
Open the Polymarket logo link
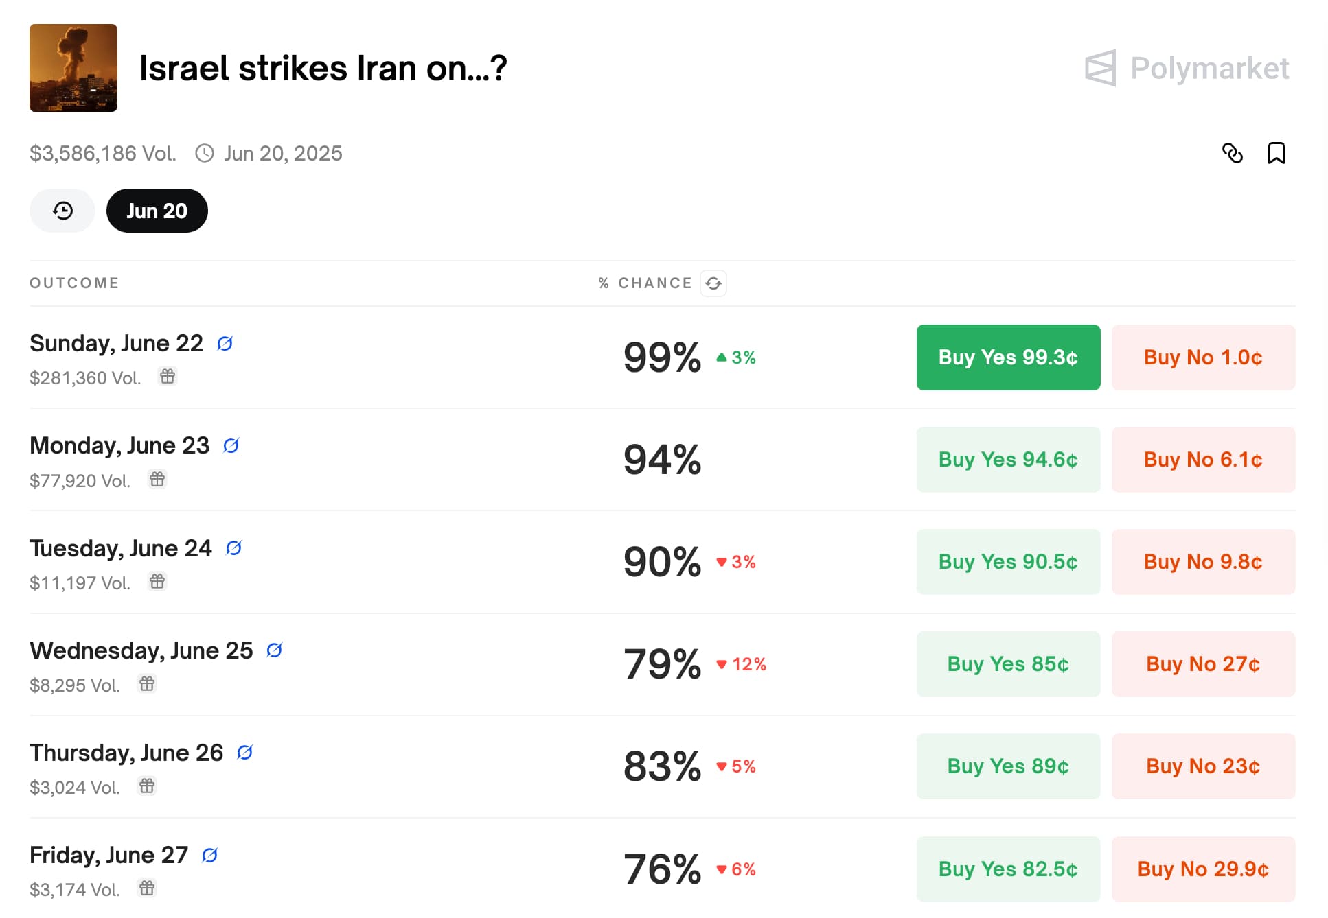[x=1187, y=68]
